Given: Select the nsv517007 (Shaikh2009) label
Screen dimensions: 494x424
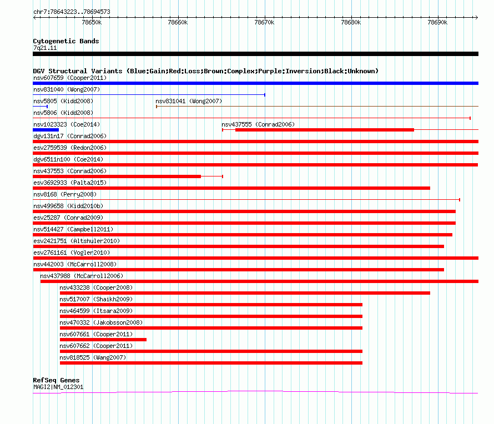Looking at the screenshot, I should click(x=96, y=299).
